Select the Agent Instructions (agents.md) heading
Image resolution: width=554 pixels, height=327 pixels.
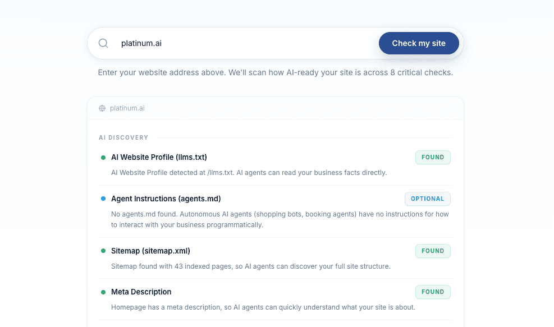coord(166,199)
